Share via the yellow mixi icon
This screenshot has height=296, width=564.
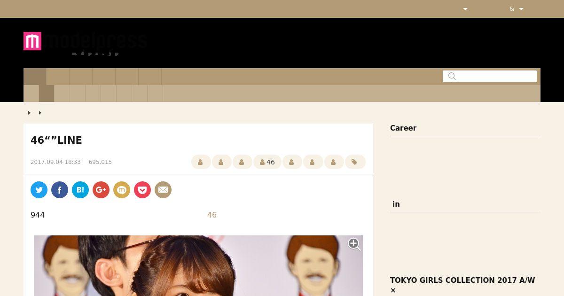(122, 190)
